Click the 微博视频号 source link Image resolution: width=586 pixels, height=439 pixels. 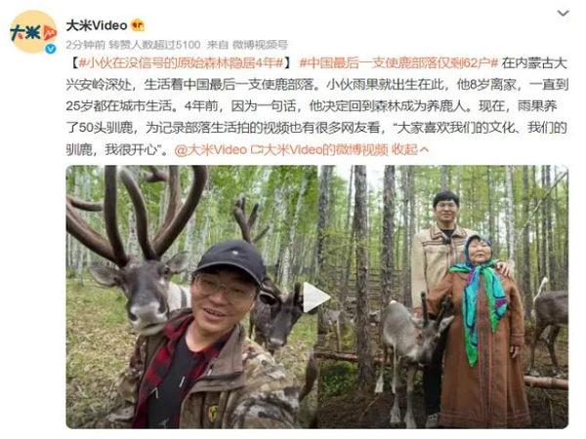[260, 45]
